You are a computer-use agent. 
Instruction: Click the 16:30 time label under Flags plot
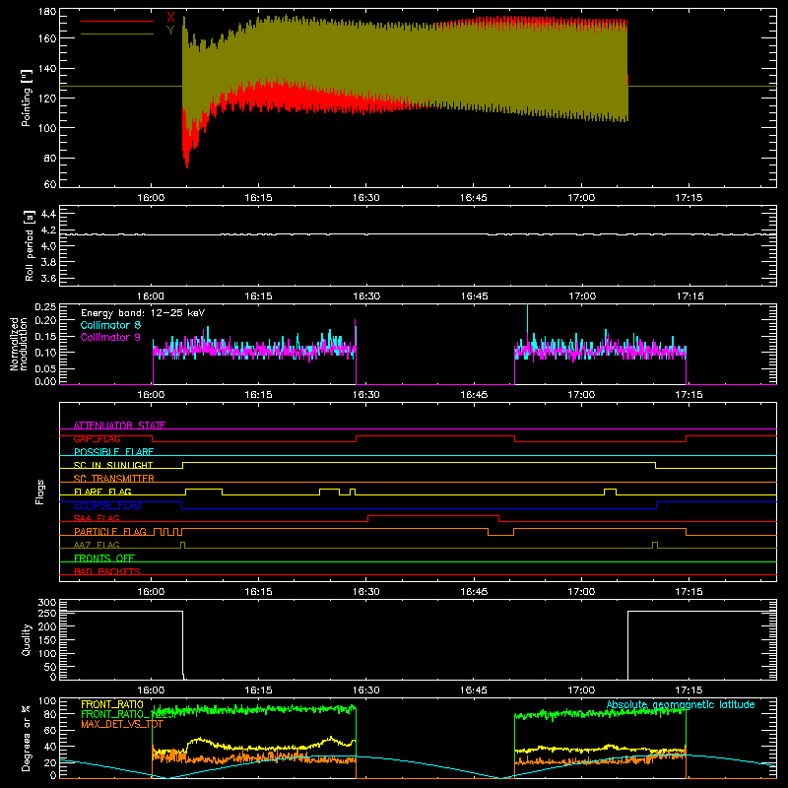coord(366,592)
